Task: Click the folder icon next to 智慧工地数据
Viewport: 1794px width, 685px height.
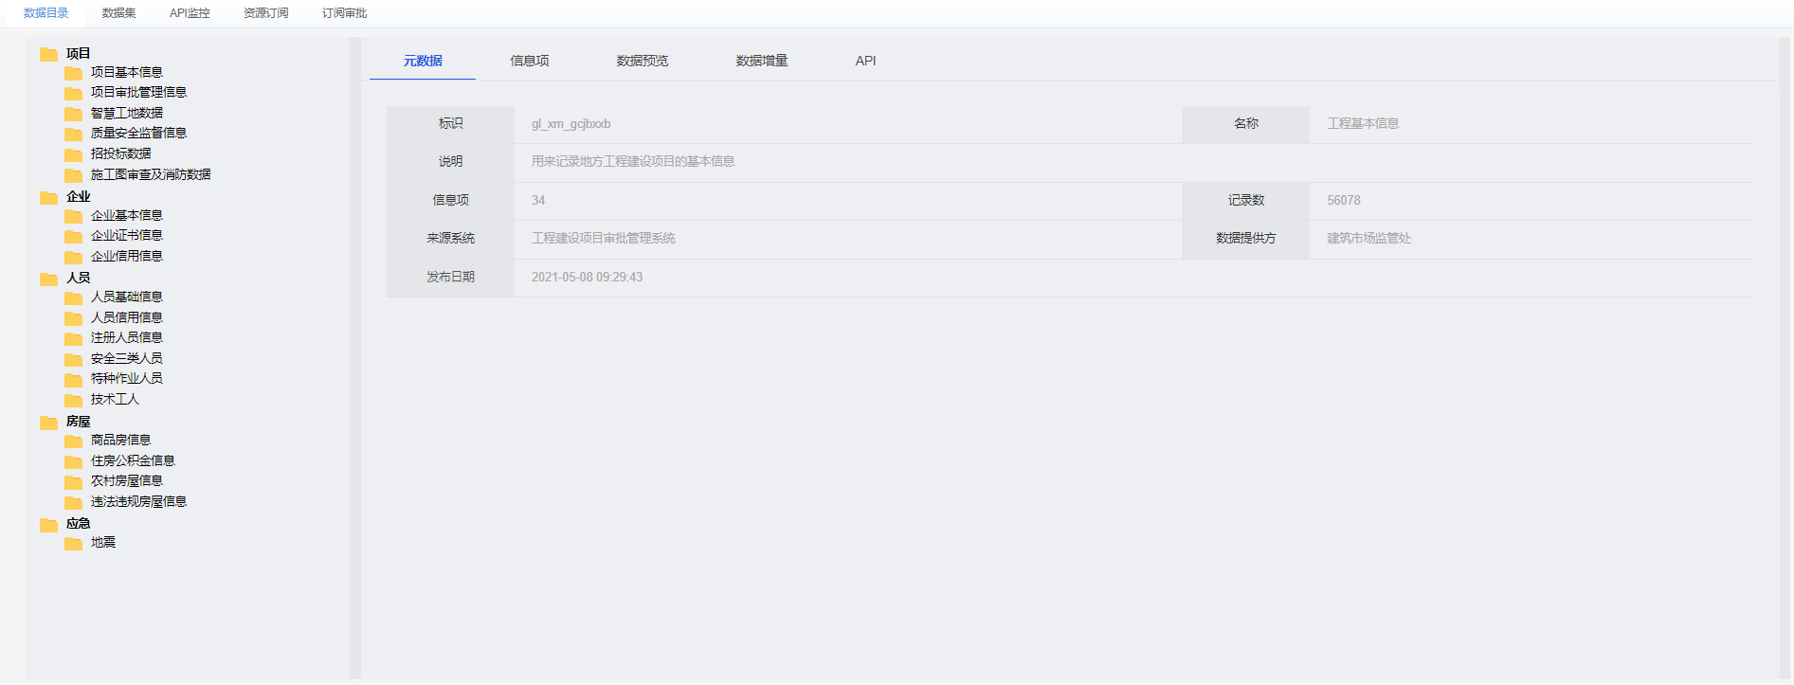Action: pyautogui.click(x=73, y=114)
